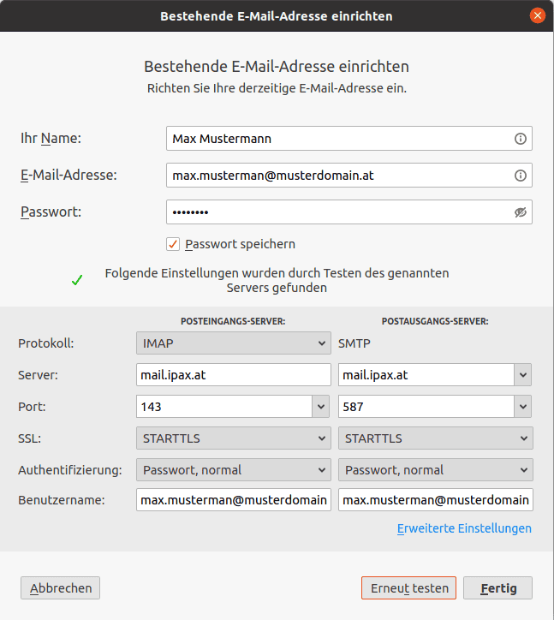Click Erweiterte Einstellungen link

point(464,528)
